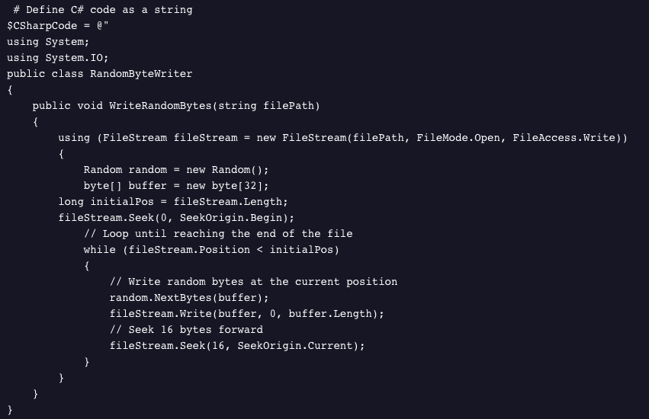Click the FileMode.Open argument
The width and height of the screenshot is (649, 419).
pos(458,138)
